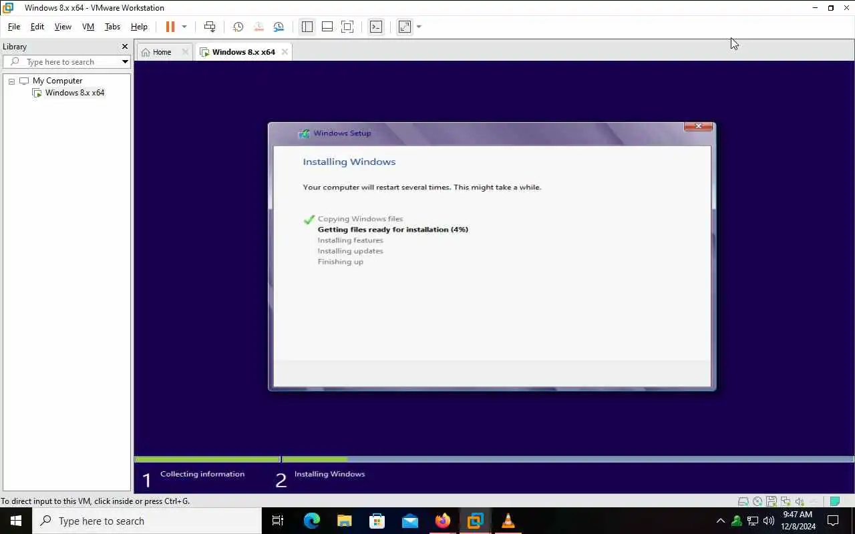The image size is (855, 534).
Task: Take a snapshot of this virtual machine
Action: click(x=238, y=27)
